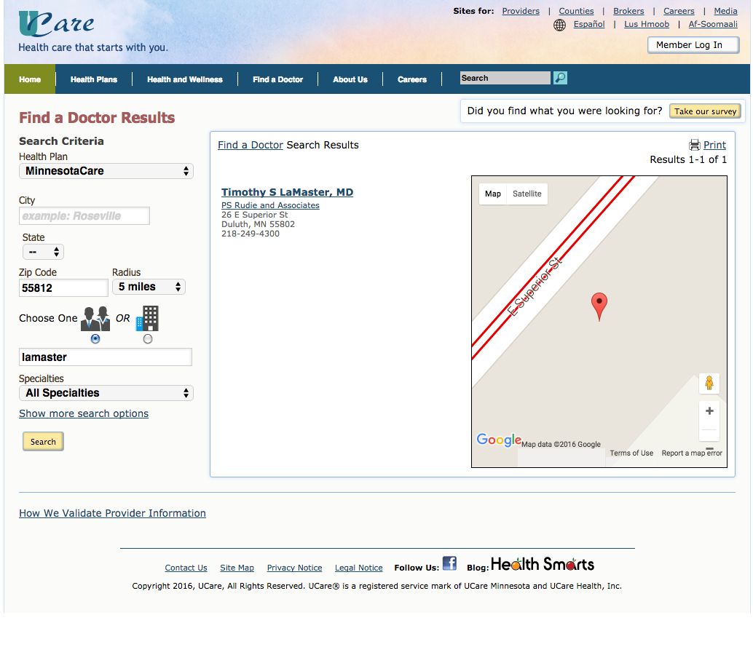753x655 pixels.
Task: Select the facility radio button
Action: [x=148, y=338]
